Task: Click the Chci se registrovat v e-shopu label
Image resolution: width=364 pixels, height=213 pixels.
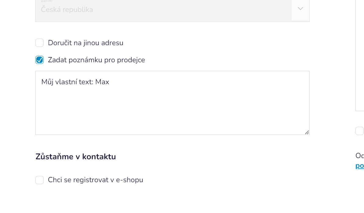Action: click(x=96, y=180)
